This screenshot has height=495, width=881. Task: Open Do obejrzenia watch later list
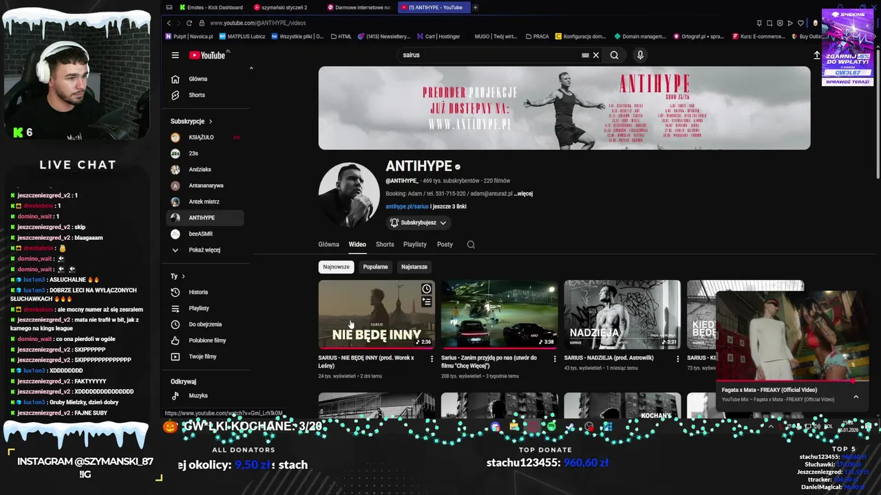(x=206, y=324)
